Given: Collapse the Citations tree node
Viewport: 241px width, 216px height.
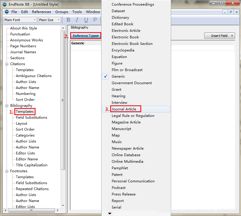Looking at the screenshot, I should pos(7,64).
